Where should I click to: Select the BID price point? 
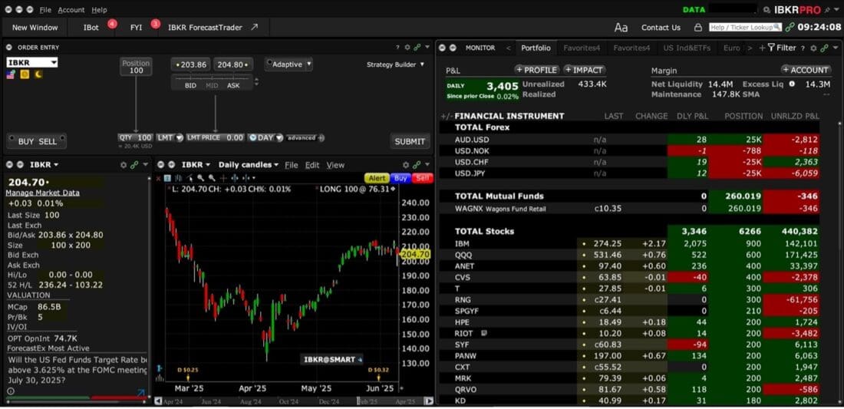pyautogui.click(x=190, y=85)
